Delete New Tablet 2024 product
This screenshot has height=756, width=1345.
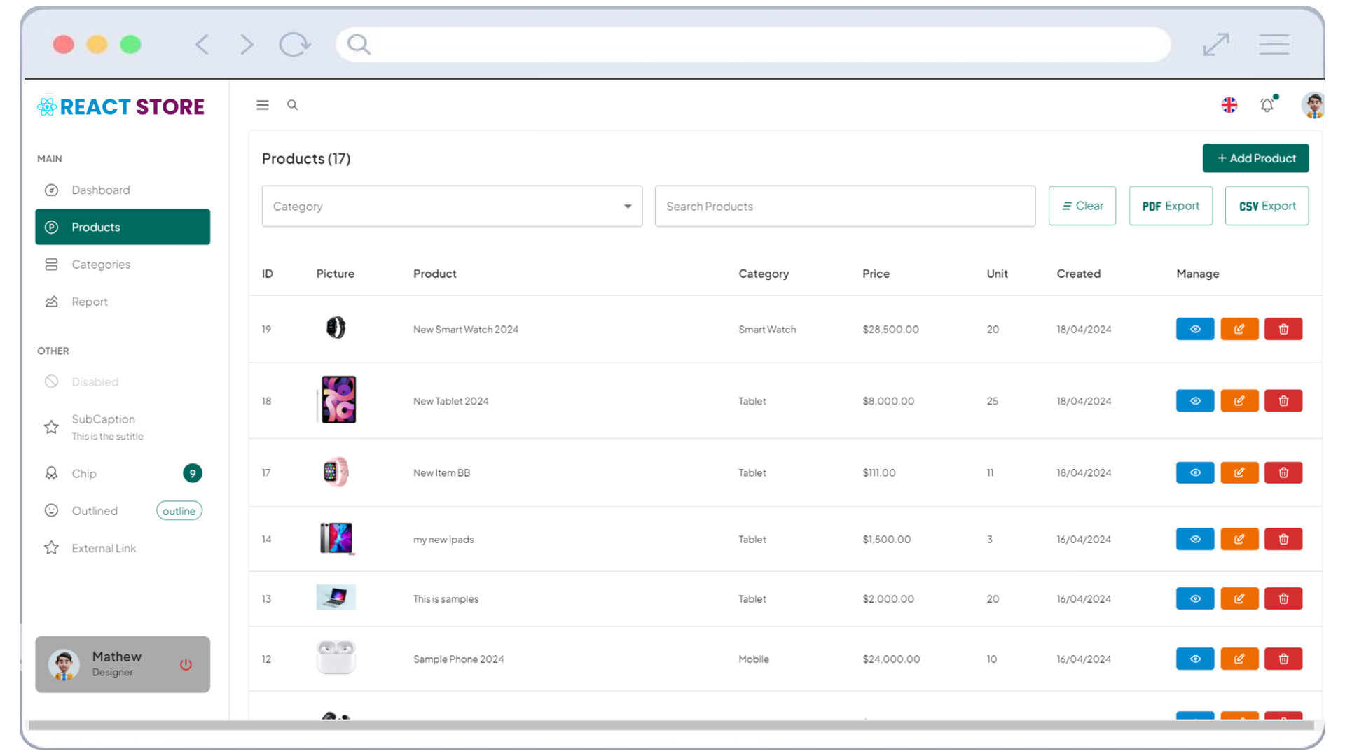pos(1283,401)
